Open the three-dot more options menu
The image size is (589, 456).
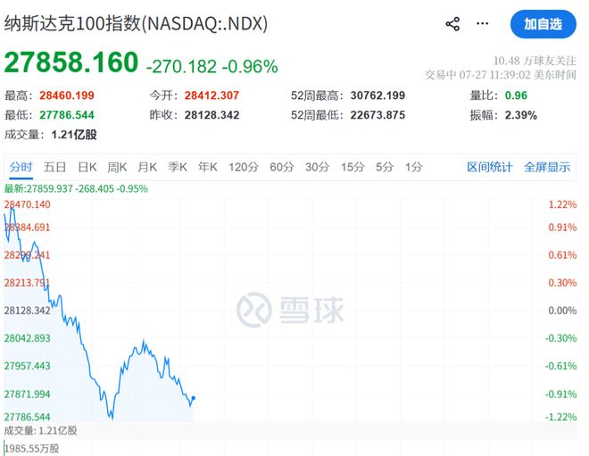[482, 24]
